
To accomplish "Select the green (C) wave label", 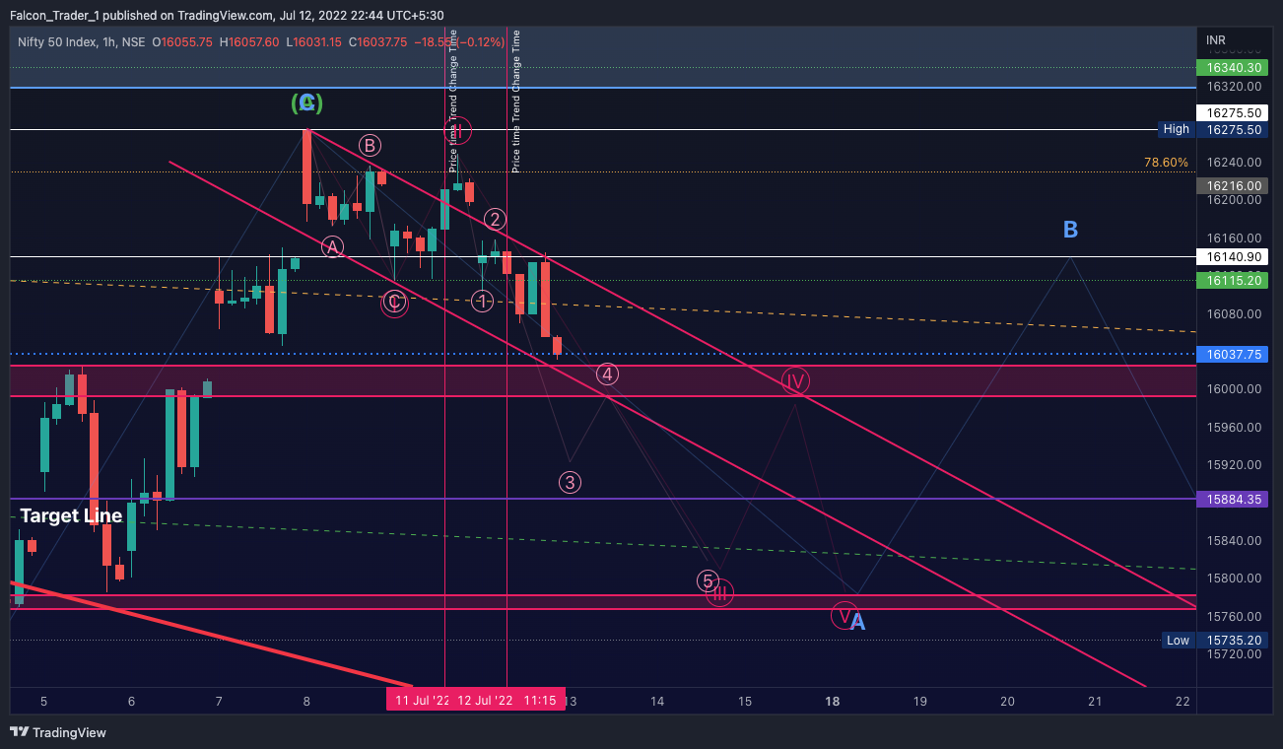I will coord(306,102).
